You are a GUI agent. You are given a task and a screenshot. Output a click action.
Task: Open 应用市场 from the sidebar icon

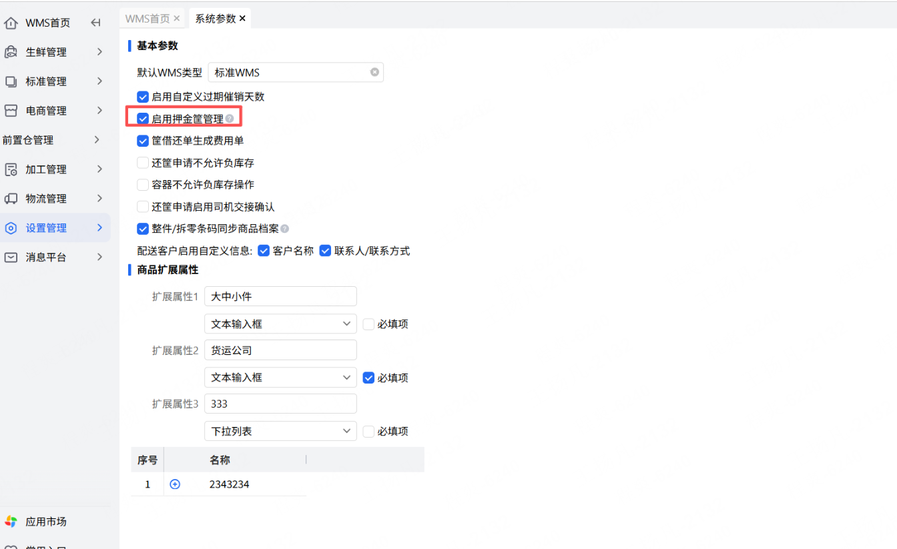coord(11,522)
